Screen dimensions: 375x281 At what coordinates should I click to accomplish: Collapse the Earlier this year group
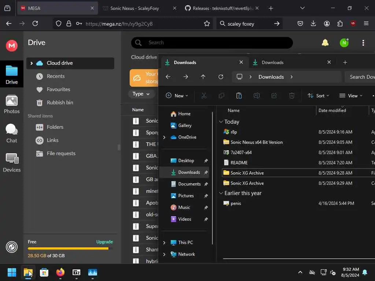click(x=221, y=193)
